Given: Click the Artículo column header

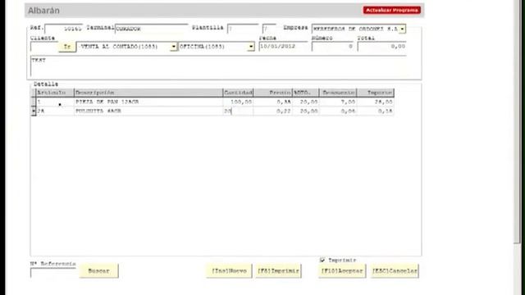Looking at the screenshot, I should tap(55, 93).
